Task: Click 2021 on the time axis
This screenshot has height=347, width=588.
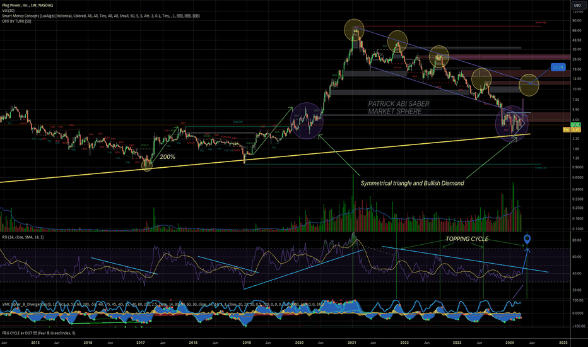Action: pos(352,343)
